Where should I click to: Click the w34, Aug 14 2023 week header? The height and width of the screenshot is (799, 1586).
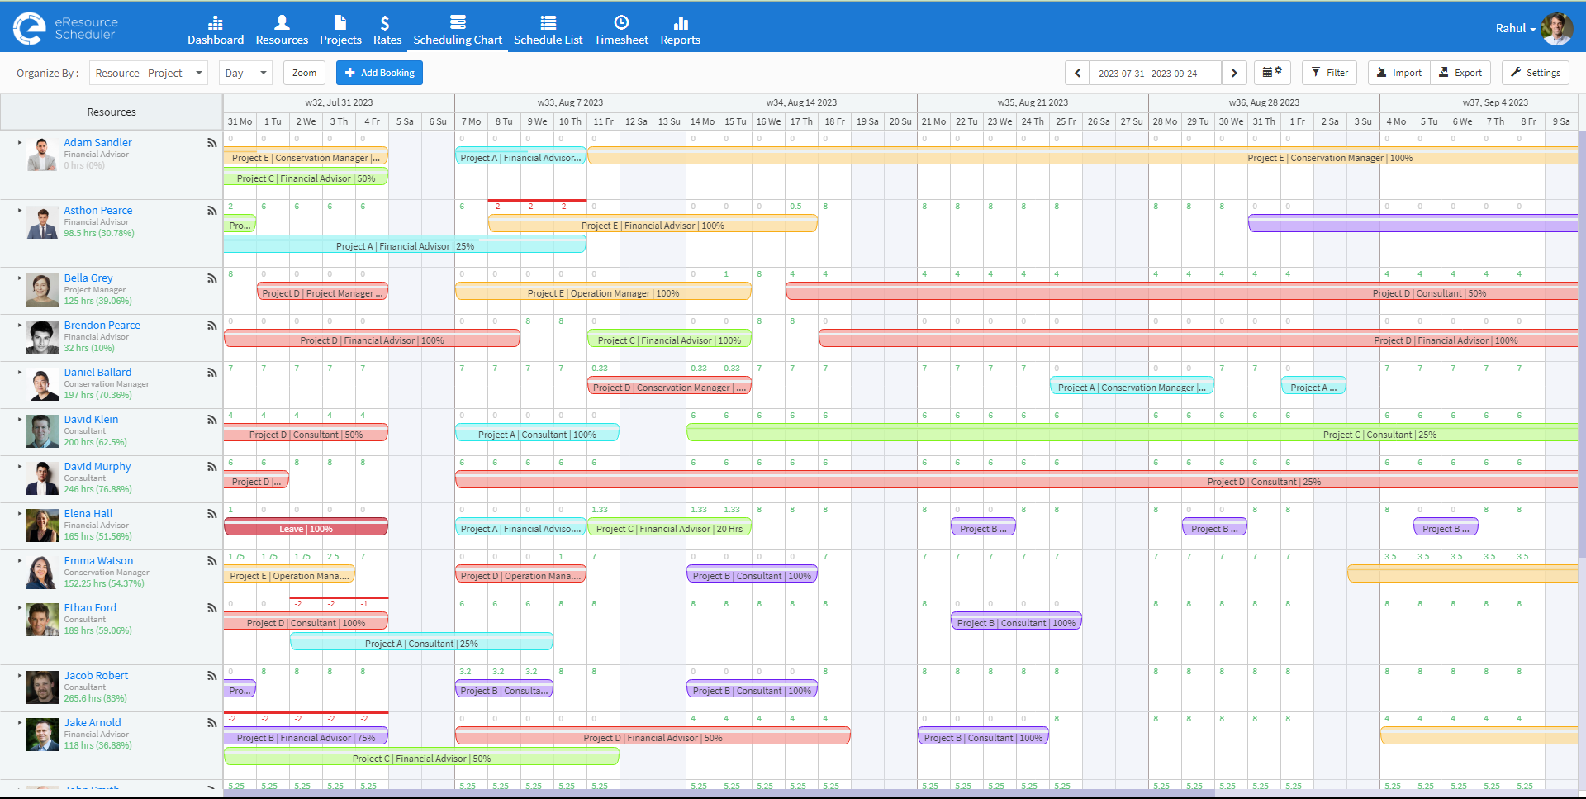801,102
